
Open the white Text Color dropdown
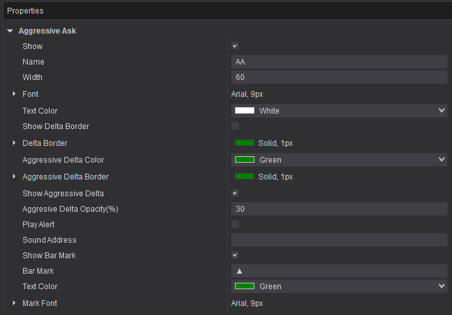pyautogui.click(x=442, y=111)
